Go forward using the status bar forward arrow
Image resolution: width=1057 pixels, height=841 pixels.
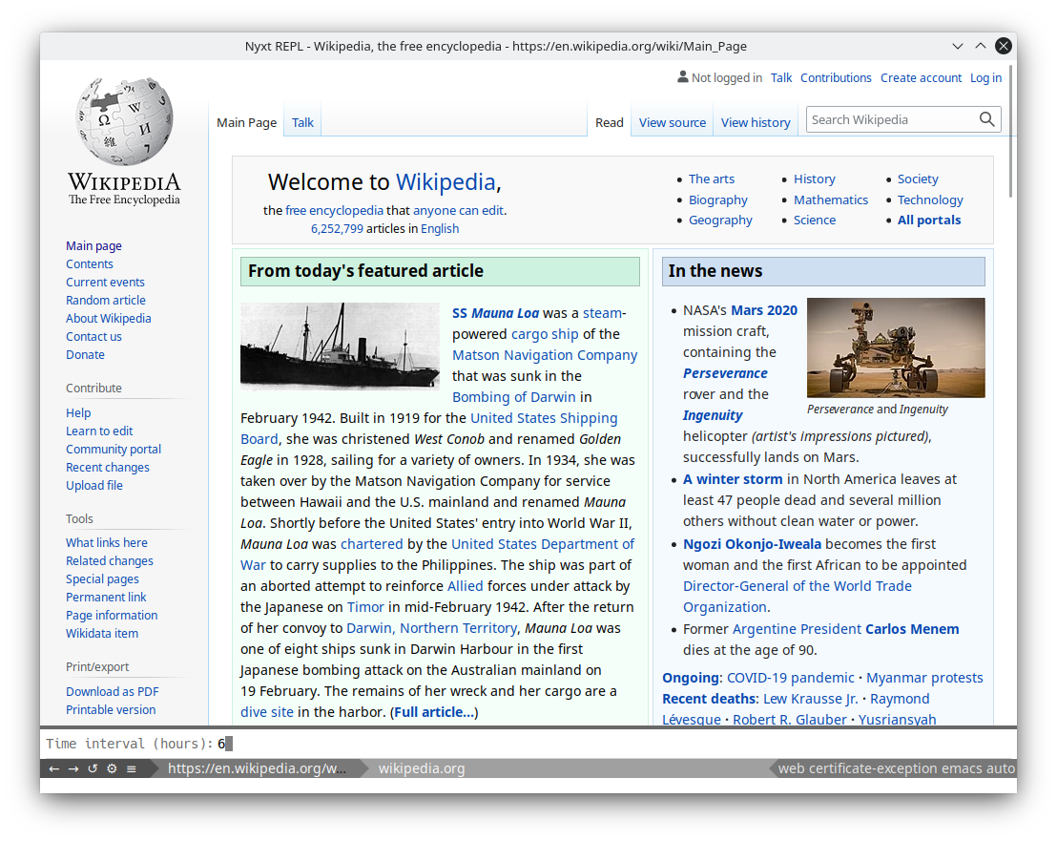point(73,768)
